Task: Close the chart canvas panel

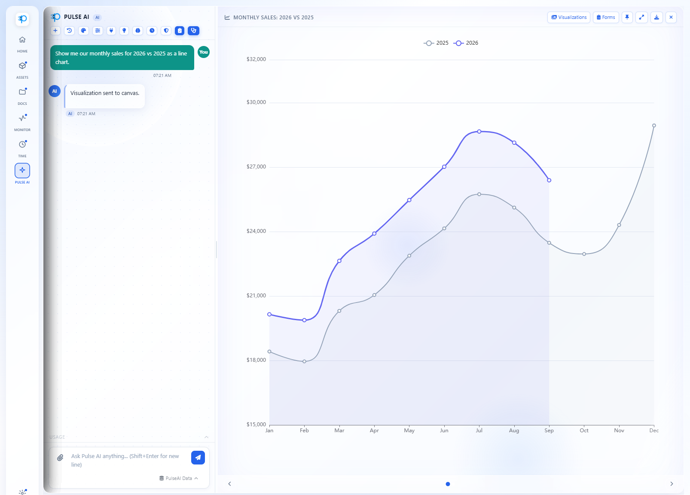Action: 671,17
